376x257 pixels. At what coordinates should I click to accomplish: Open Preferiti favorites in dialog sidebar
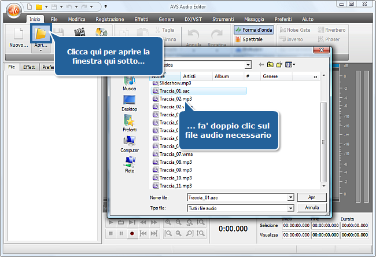pyautogui.click(x=129, y=123)
